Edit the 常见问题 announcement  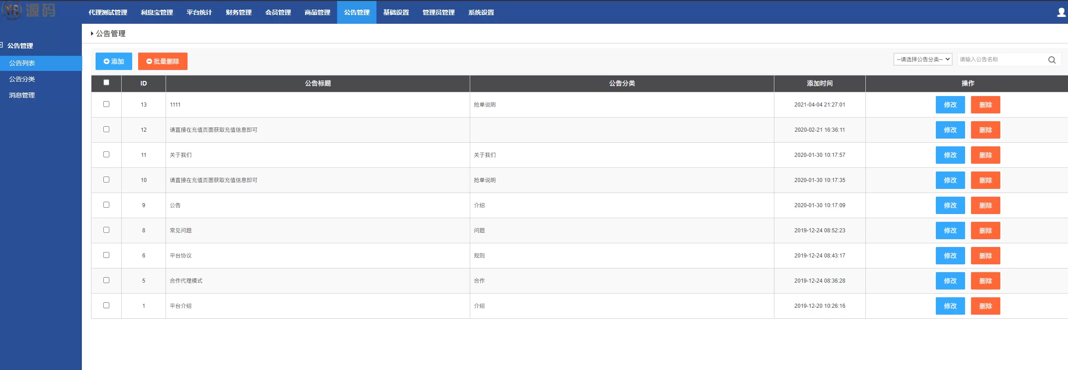[950, 231]
